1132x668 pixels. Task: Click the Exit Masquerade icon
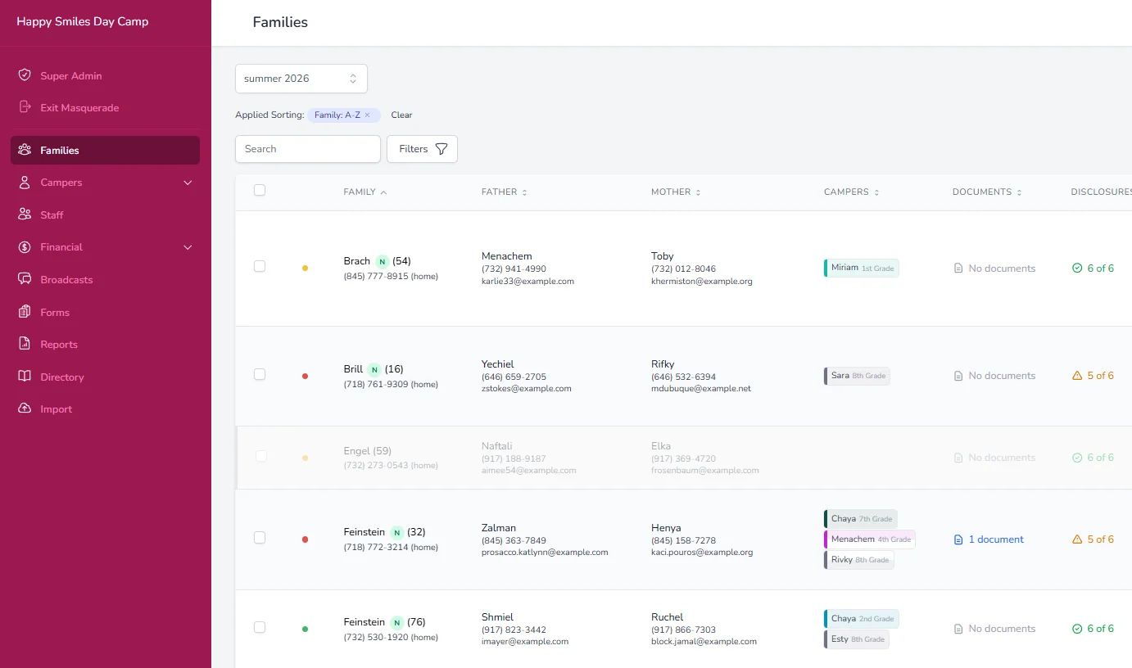(25, 107)
